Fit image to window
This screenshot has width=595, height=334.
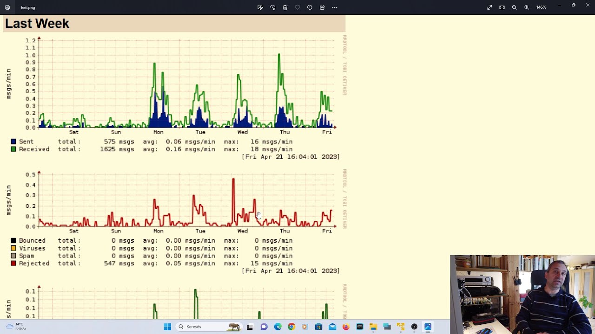pos(502,7)
